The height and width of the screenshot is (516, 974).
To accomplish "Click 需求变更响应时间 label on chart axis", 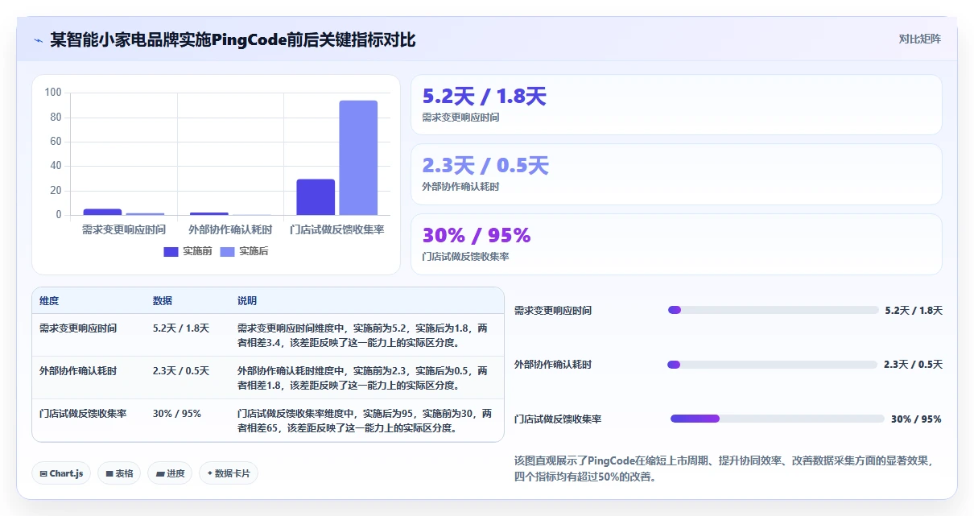I will [123, 230].
